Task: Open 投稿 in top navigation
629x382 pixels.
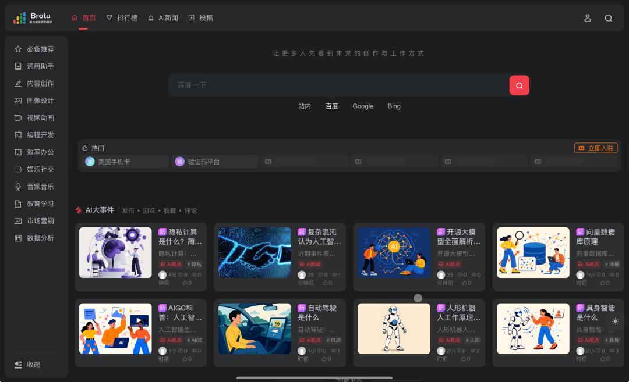Action: 200,18
